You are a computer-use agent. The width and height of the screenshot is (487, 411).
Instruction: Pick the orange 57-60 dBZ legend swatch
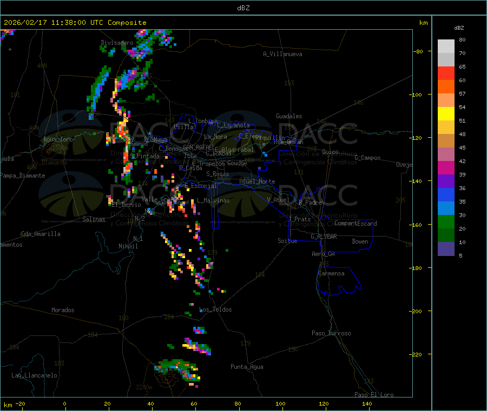click(446, 87)
